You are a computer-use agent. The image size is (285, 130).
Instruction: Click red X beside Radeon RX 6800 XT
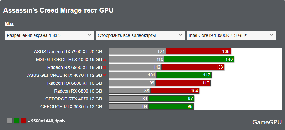tap(105, 83)
